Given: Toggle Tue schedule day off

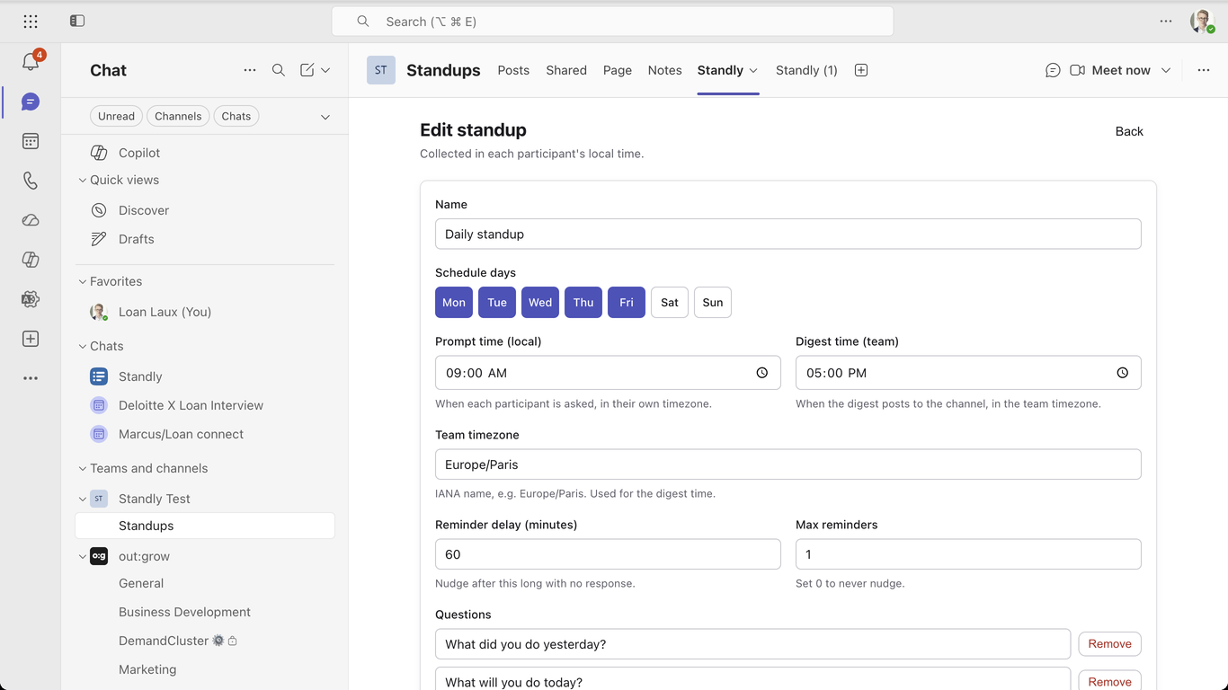Looking at the screenshot, I should (497, 303).
